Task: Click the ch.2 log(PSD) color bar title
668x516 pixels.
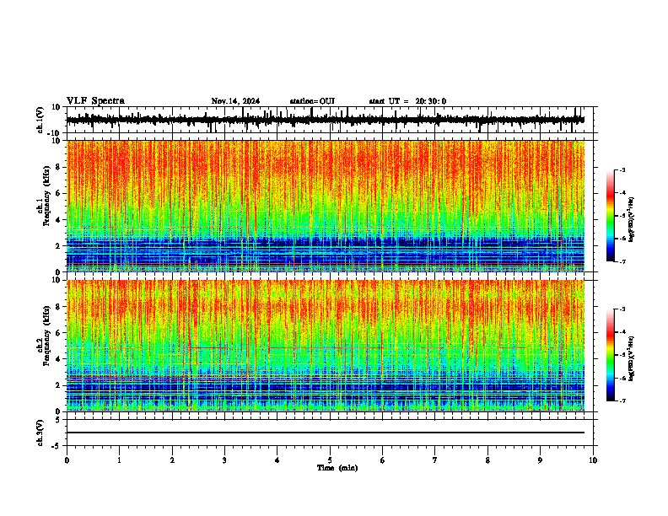Action: coord(632,359)
